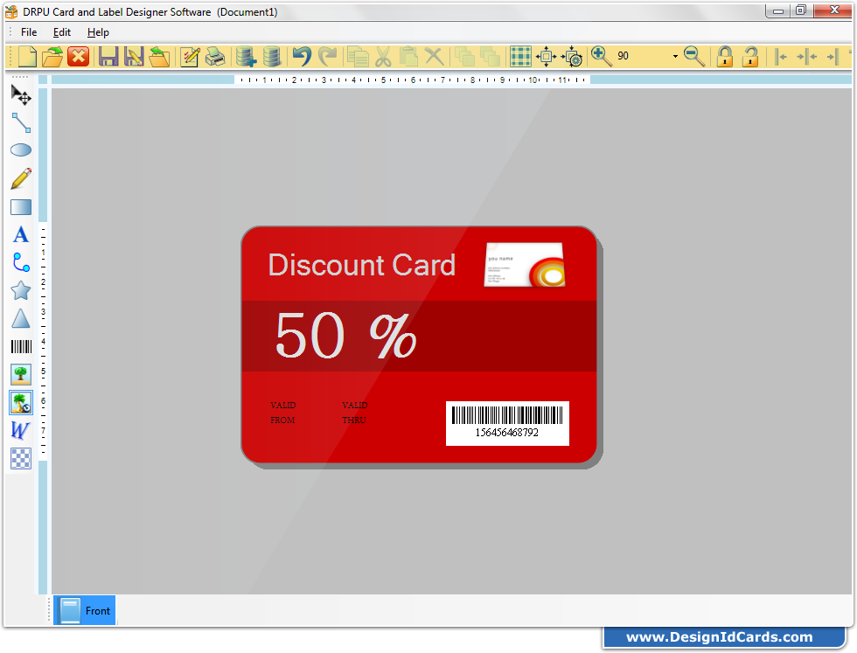This screenshot has height=653, width=857.
Task: Click the Print toolbar button
Action: tap(215, 56)
